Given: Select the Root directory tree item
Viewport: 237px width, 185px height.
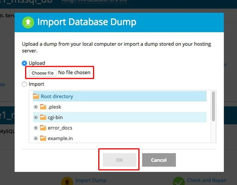Looking at the screenshot, I should [x=57, y=96].
